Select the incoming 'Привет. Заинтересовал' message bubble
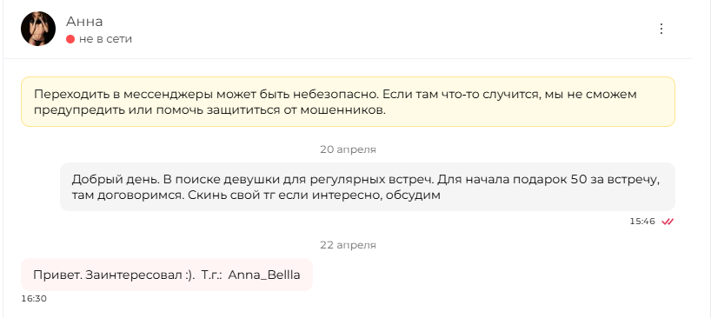The image size is (711, 318). pos(167,275)
